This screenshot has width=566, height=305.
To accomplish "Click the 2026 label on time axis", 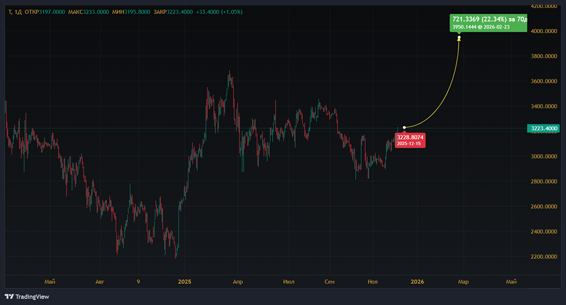I will coord(417,281).
